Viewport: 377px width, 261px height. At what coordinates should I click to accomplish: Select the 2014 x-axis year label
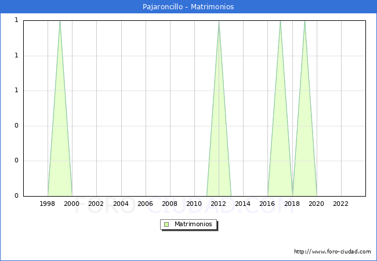click(243, 204)
